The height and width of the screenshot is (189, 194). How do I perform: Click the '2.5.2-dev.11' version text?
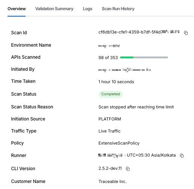tap(110, 168)
